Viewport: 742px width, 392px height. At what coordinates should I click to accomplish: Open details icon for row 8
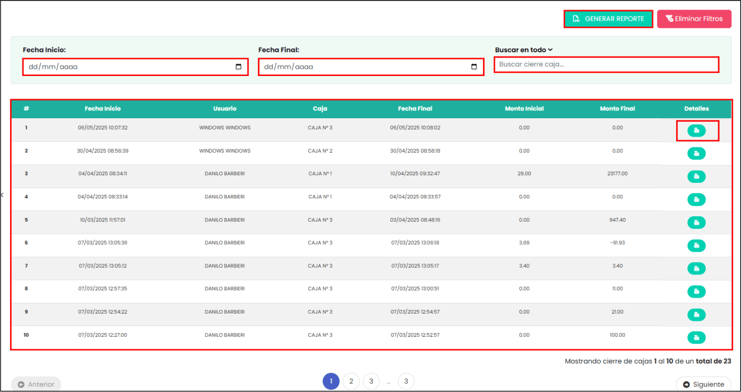point(696,291)
